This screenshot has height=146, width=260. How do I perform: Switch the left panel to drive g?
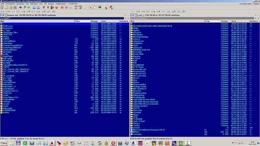(23, 11)
